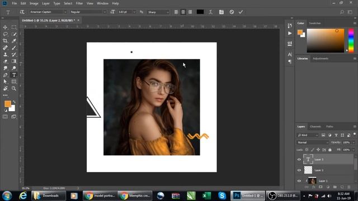
Task: Commit the current text edit
Action: coord(241,12)
